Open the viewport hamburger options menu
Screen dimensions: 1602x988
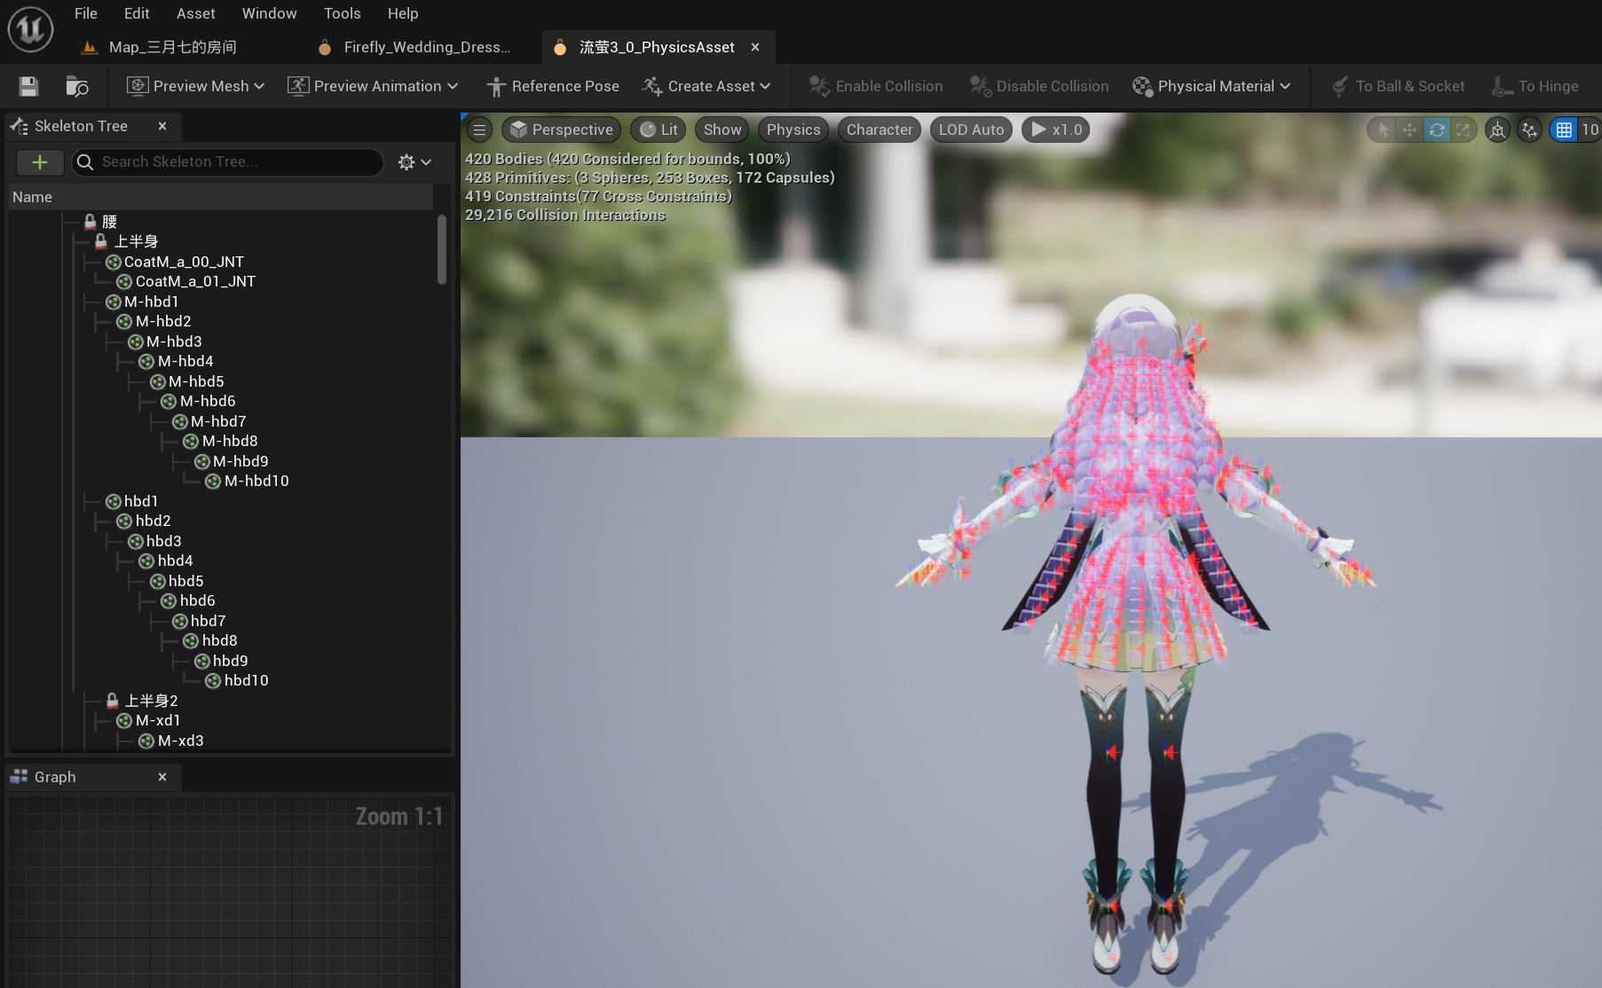(x=480, y=129)
